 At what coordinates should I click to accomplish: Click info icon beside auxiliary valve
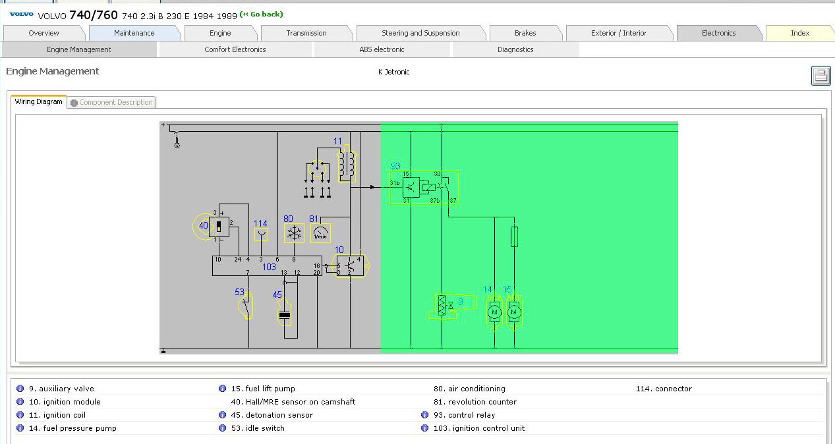click(20, 389)
